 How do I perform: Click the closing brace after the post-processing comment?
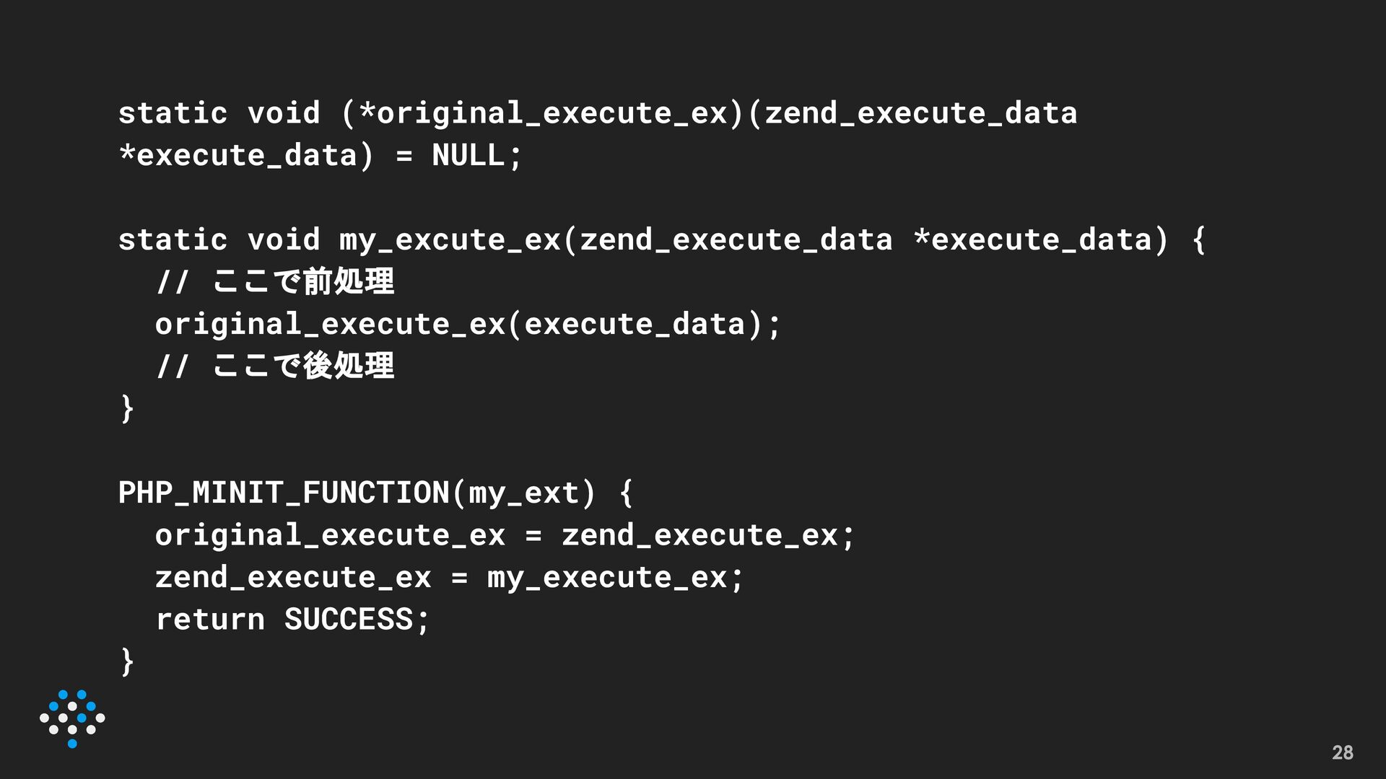127,408
